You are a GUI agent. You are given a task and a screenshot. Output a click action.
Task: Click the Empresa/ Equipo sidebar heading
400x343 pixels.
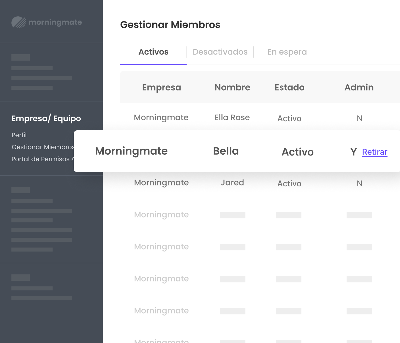[46, 118]
